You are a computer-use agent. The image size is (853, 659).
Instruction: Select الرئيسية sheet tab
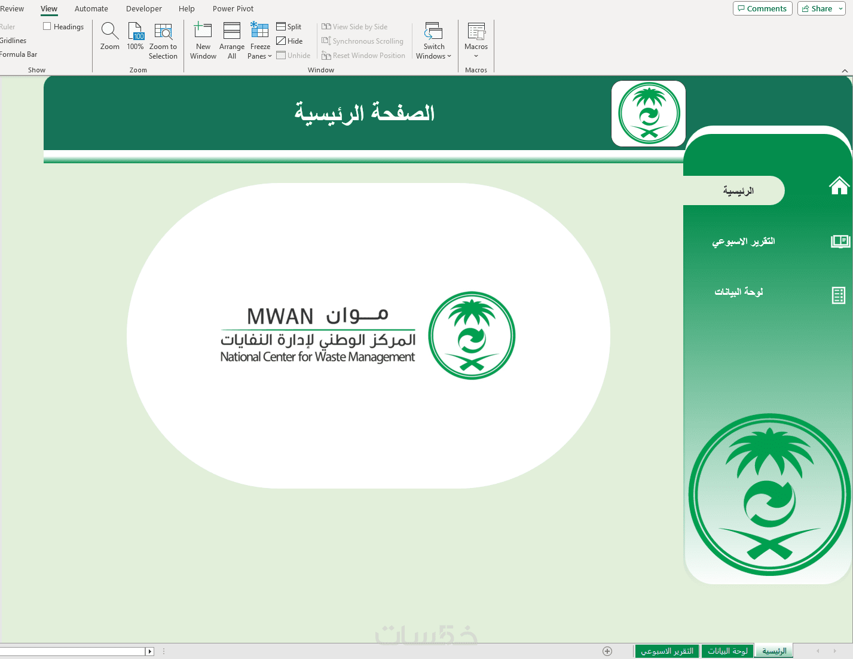(774, 651)
